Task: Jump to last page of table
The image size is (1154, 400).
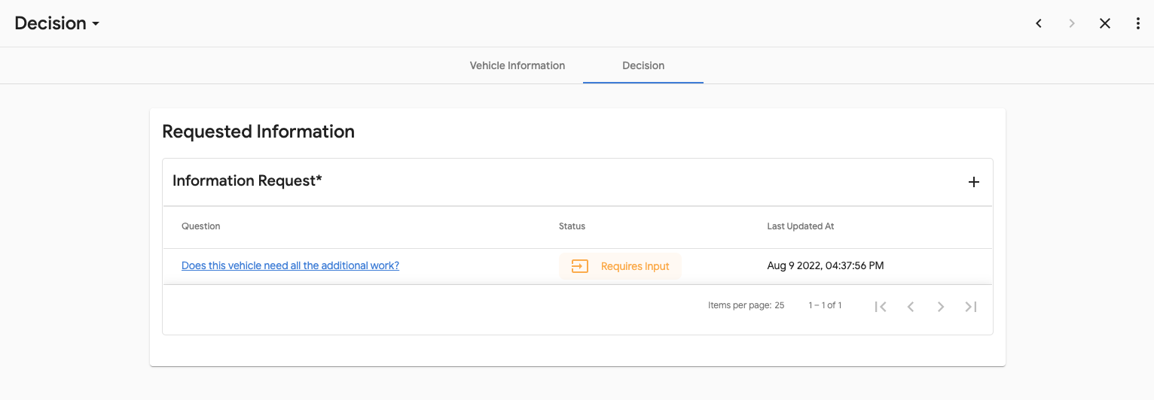Action: click(x=971, y=306)
